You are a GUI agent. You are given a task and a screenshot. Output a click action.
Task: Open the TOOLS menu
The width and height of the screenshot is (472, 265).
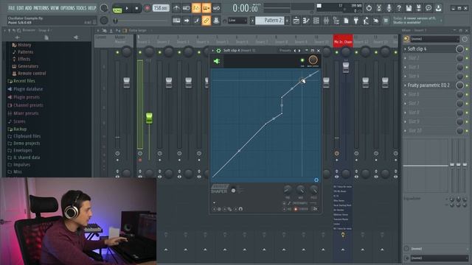(81, 8)
